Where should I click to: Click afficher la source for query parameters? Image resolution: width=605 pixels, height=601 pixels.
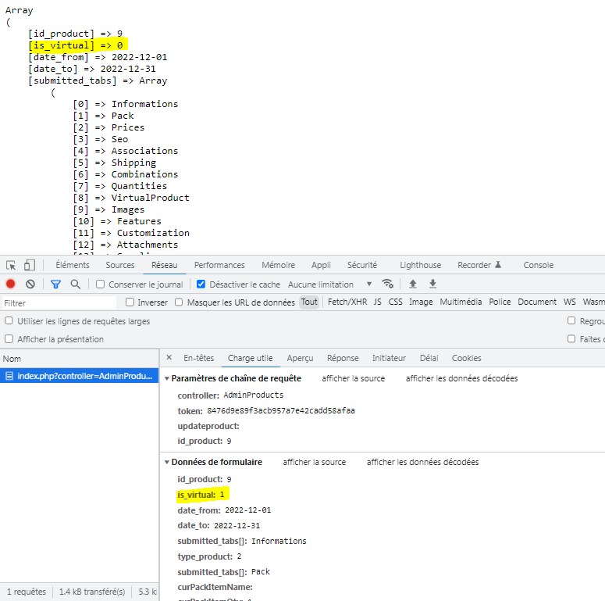coord(353,378)
